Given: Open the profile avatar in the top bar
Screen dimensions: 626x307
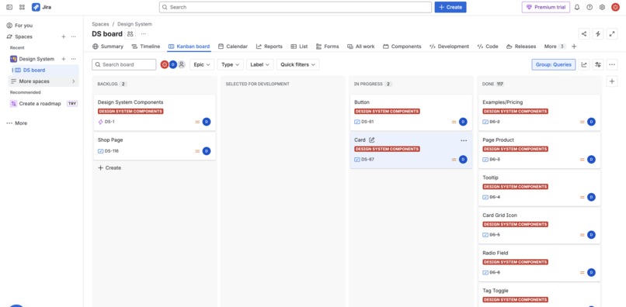Looking at the screenshot, I should [x=615, y=7].
